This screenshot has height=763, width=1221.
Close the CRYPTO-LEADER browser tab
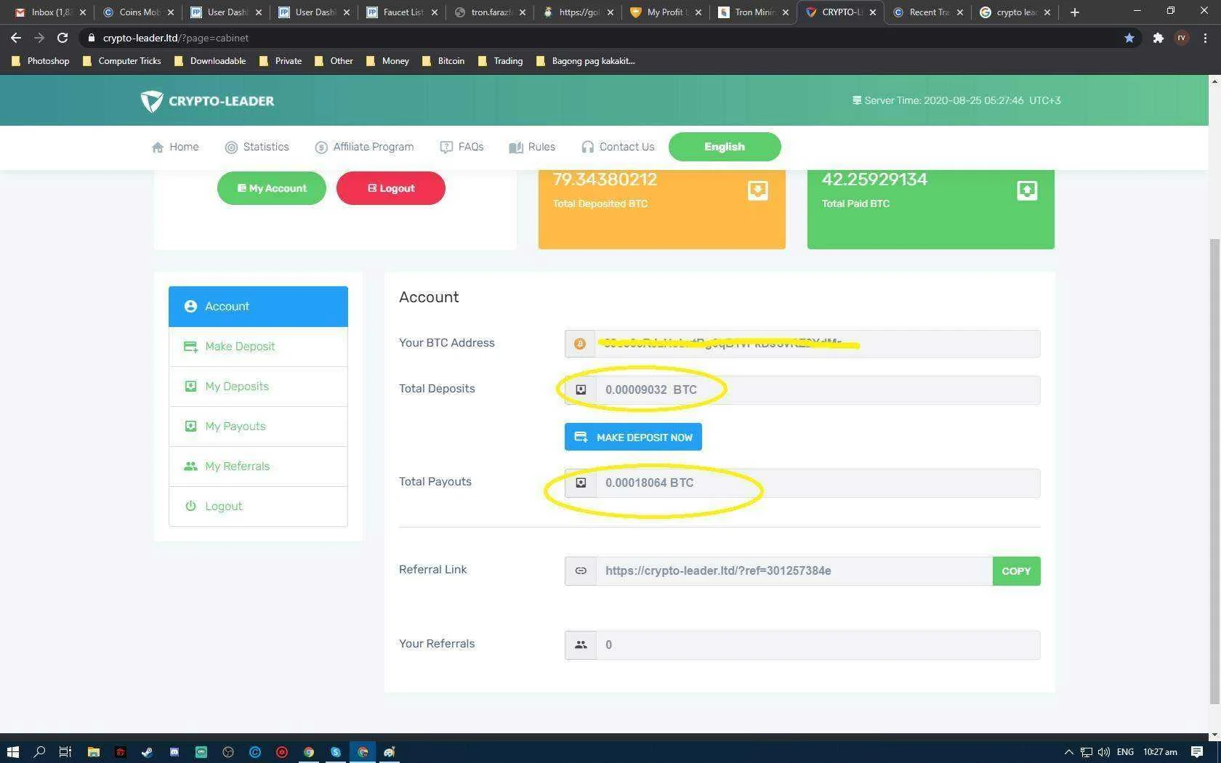(872, 12)
